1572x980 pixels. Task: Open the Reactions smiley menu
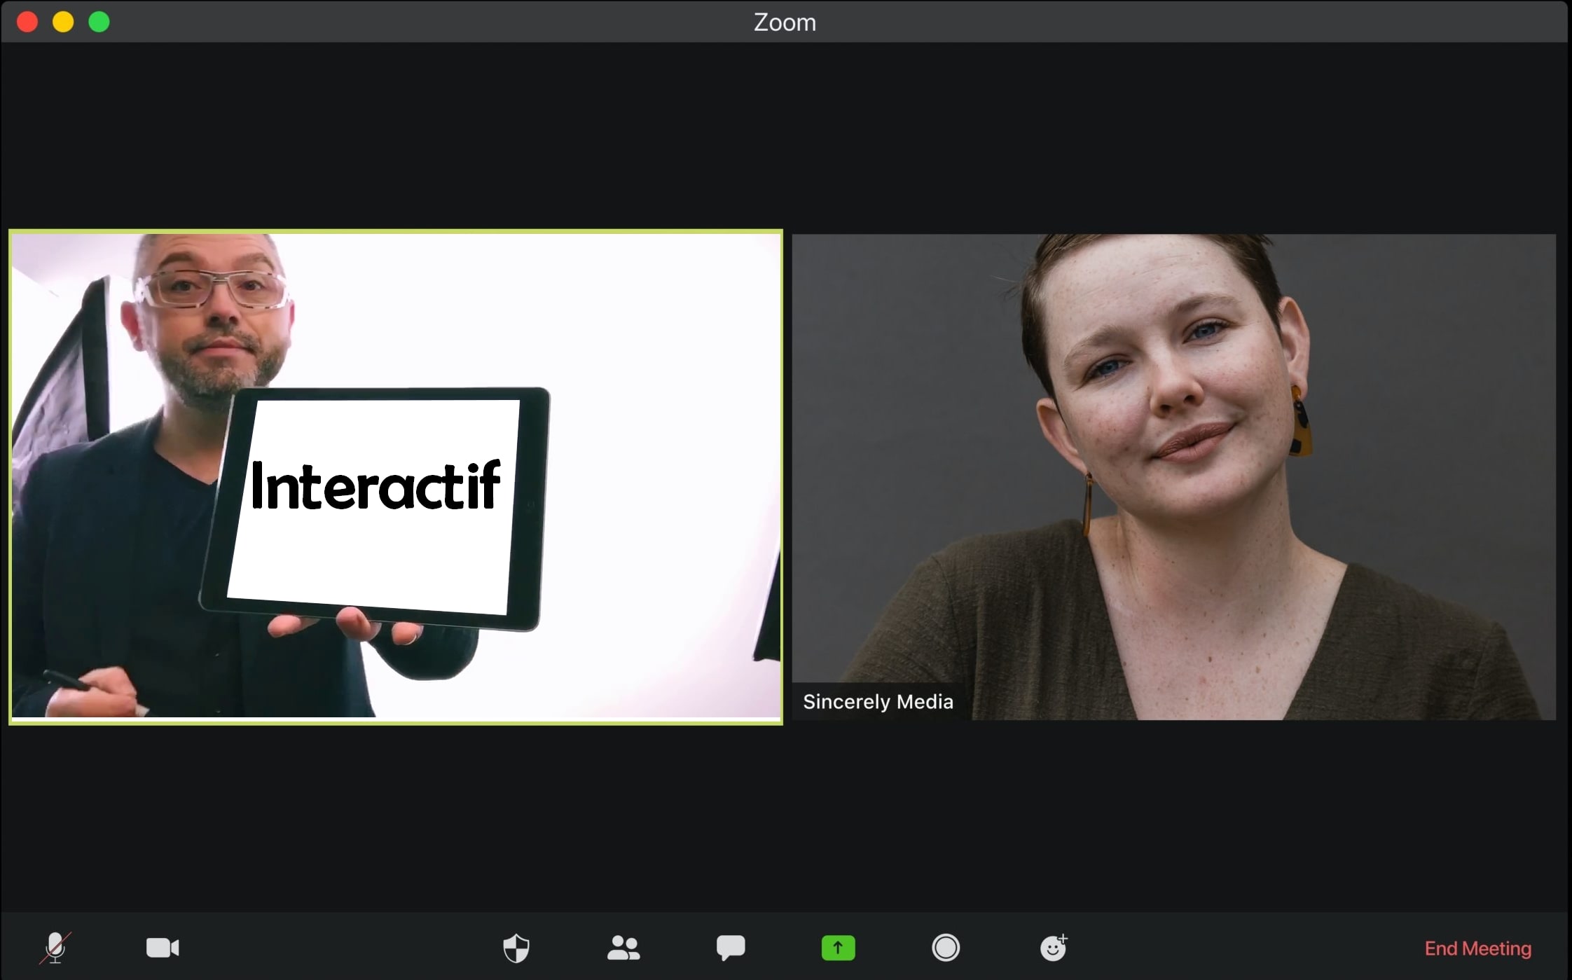click(1053, 948)
